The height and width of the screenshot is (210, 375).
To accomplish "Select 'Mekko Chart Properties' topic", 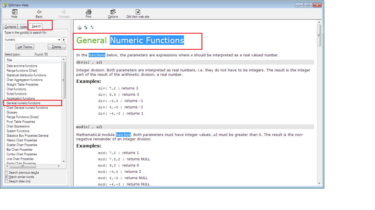I will click(x=22, y=140).
